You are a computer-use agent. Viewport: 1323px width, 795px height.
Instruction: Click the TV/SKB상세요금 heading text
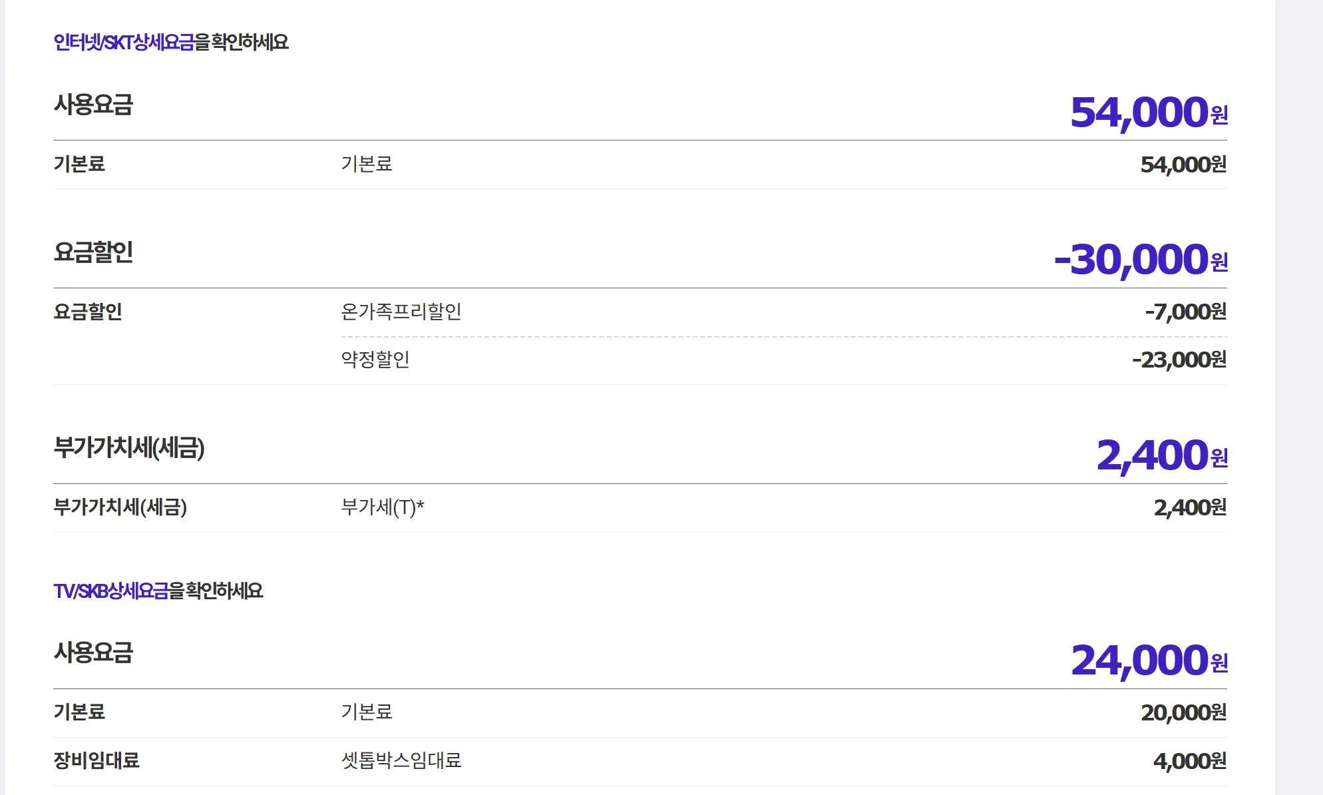point(111,591)
